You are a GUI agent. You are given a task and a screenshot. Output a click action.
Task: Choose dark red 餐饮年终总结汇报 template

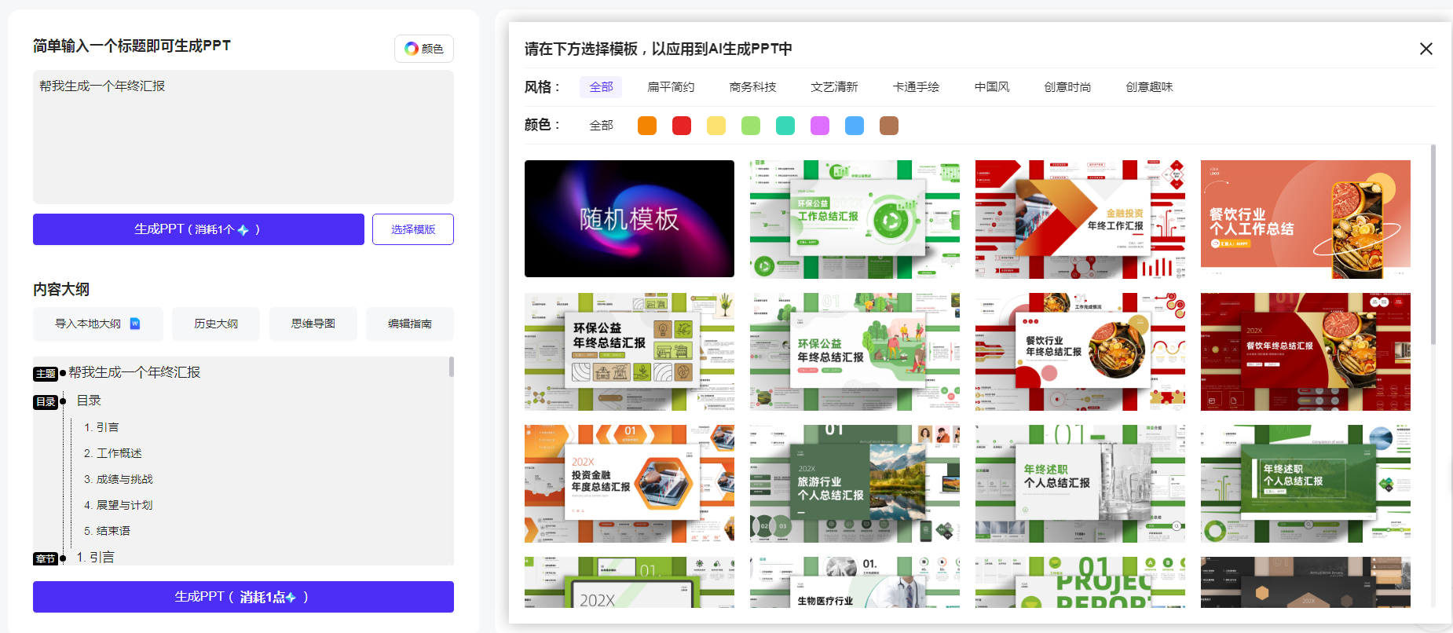click(1305, 352)
